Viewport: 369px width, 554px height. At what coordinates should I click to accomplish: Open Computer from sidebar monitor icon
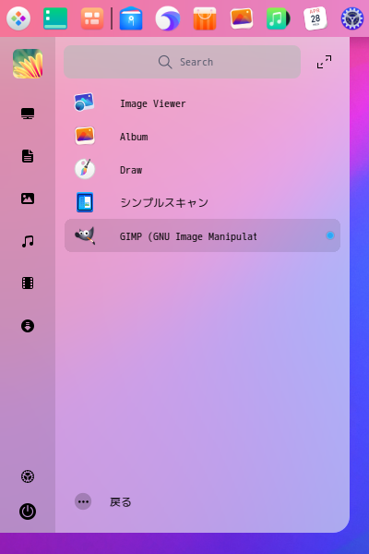[28, 114]
